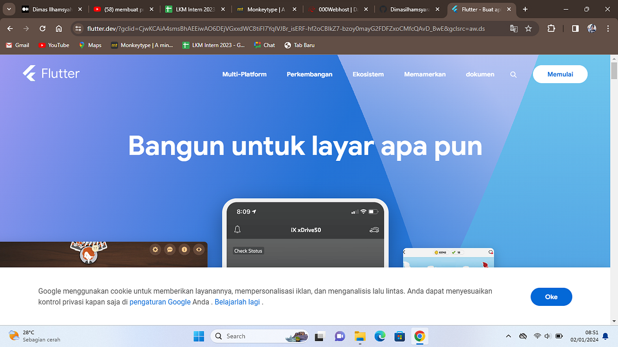Mute audio via the taskbar speaker icon
This screenshot has width=618, height=347.
547,336
